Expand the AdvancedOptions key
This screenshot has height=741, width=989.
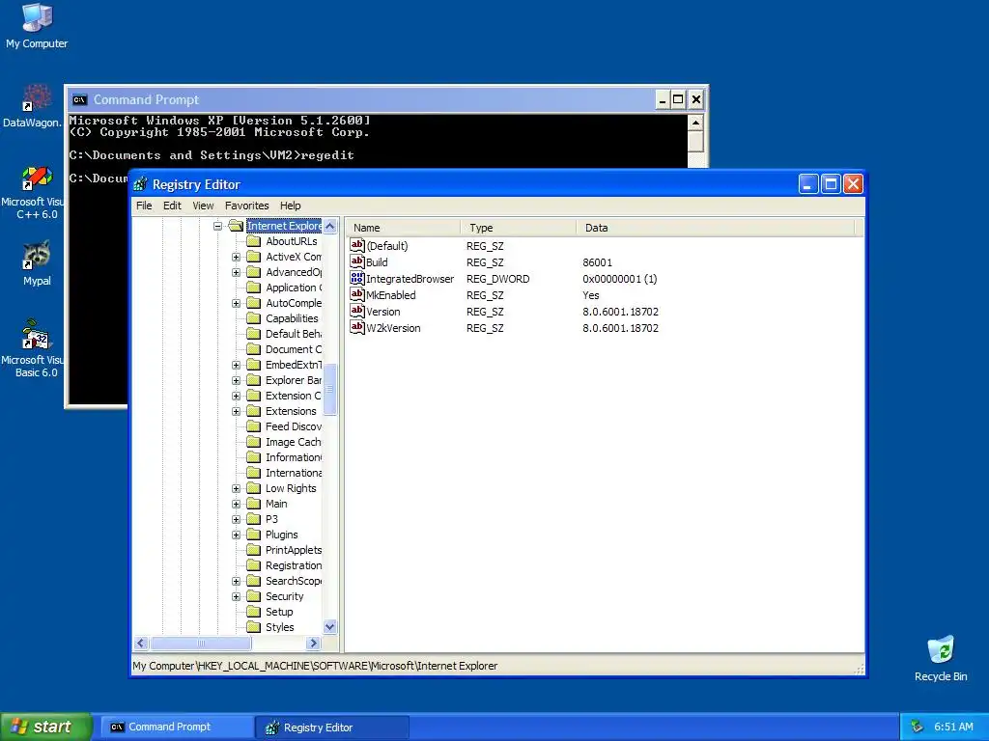(x=236, y=272)
